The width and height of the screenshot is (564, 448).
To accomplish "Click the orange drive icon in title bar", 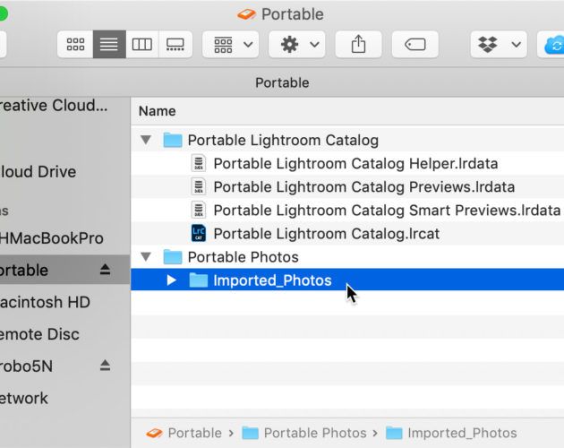I will click(x=247, y=14).
